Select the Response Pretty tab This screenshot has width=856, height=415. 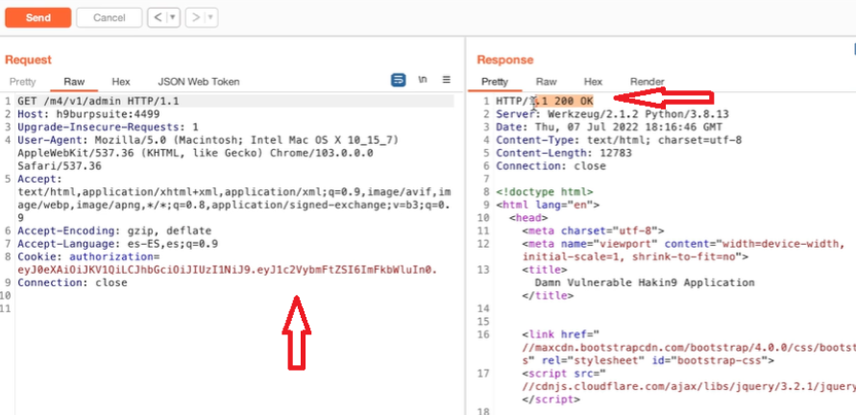pyautogui.click(x=495, y=82)
